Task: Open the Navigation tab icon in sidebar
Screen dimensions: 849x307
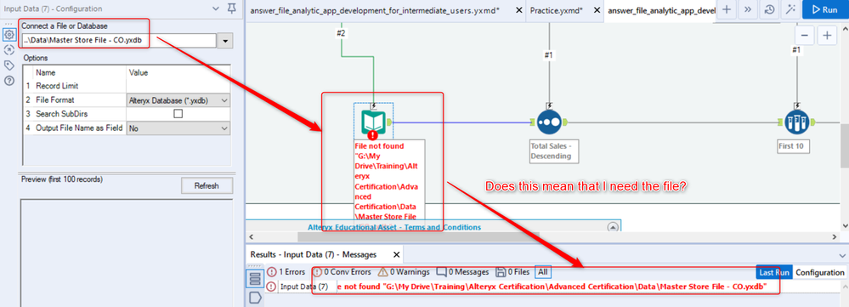Action: [x=8, y=50]
